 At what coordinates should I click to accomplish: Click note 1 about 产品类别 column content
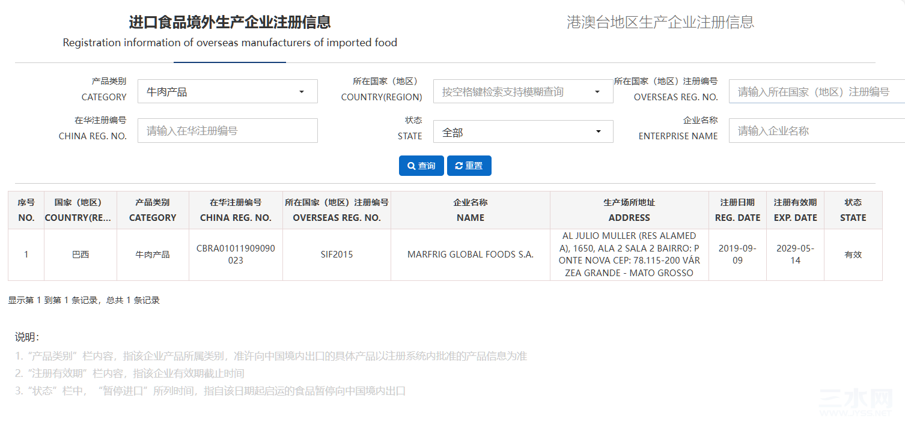(x=271, y=356)
